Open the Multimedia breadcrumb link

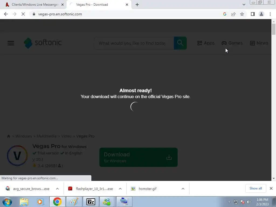46,136
